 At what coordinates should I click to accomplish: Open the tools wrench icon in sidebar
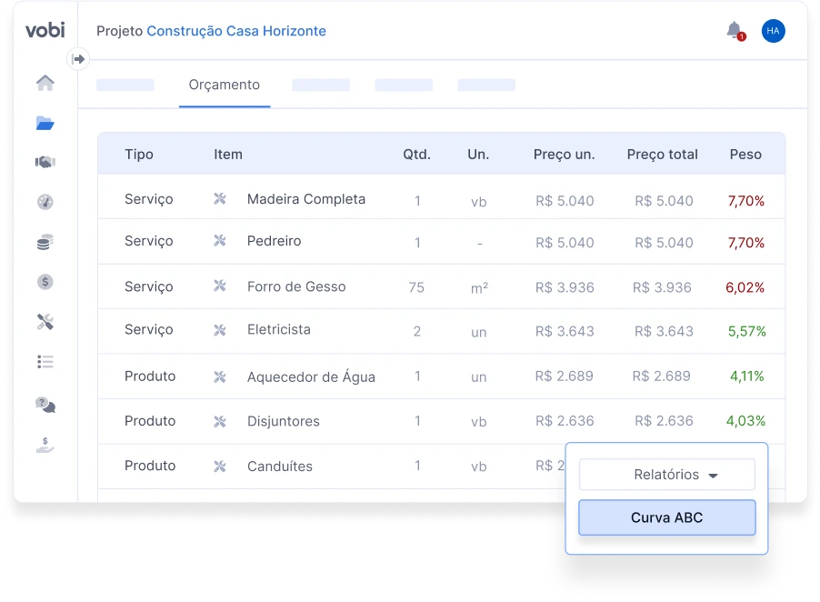(x=45, y=322)
